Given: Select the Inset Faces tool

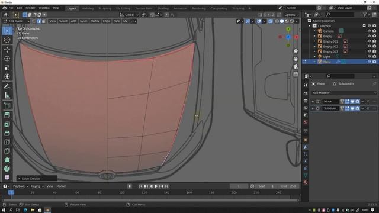Looking at the screenshot, I should click(7, 124).
